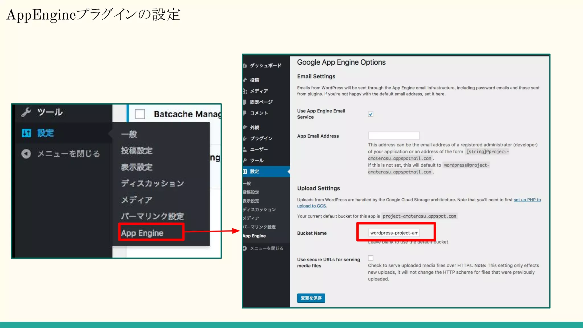The height and width of the screenshot is (328, 583).
Task: Uncheck Use App Engine Email Service
Action: click(371, 114)
